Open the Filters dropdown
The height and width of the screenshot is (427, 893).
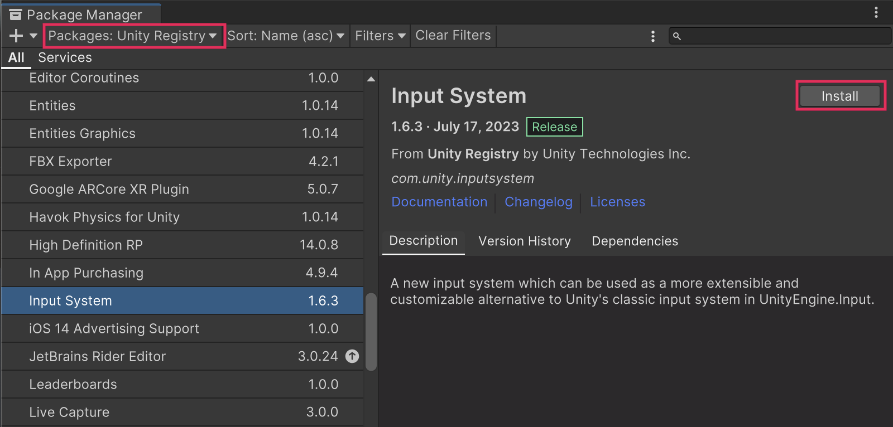tap(380, 36)
